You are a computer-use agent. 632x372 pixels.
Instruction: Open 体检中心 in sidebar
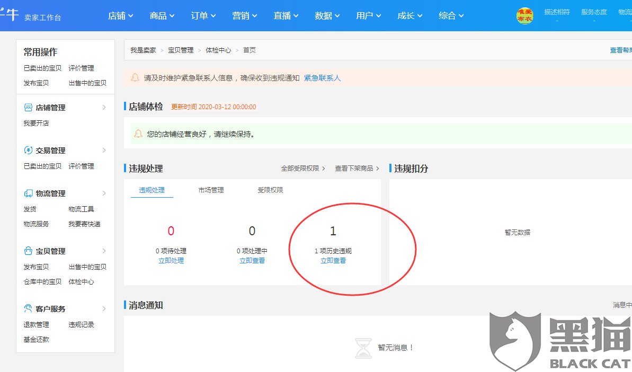pyautogui.click(x=81, y=282)
